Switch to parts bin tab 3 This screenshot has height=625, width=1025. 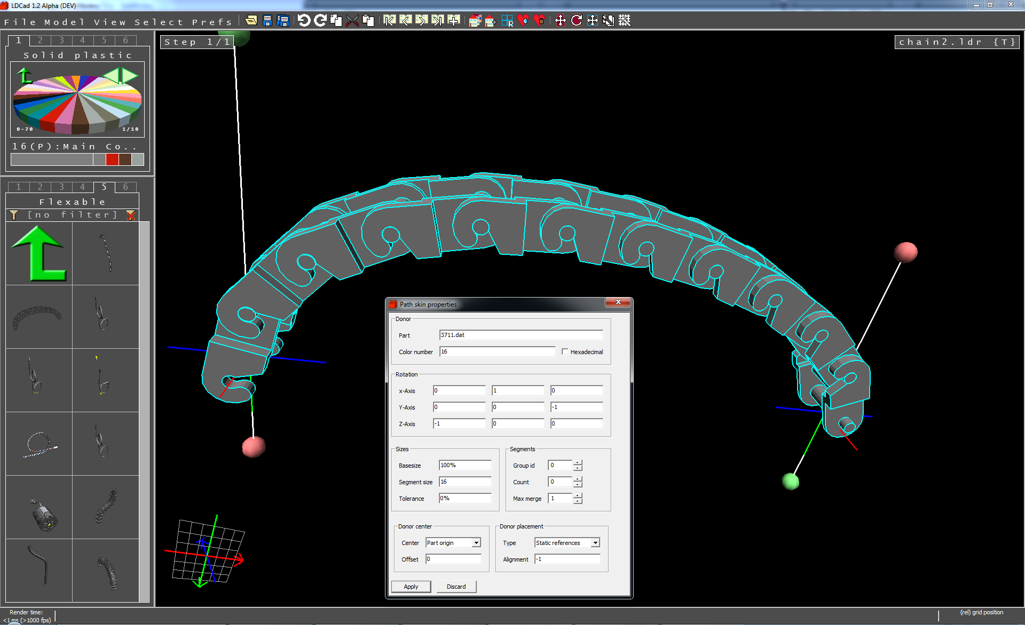tap(61, 187)
